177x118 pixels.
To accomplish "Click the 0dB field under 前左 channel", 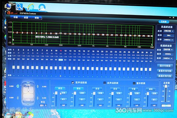I will click(x=63, y=105).
